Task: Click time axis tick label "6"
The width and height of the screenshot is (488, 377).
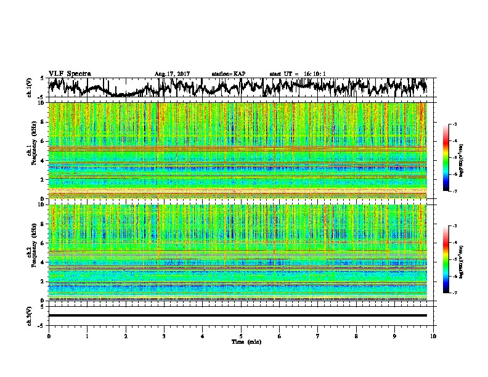Action: point(279,336)
